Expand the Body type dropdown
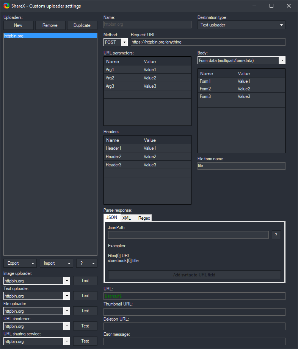The height and width of the screenshot is (349, 298). [241, 60]
